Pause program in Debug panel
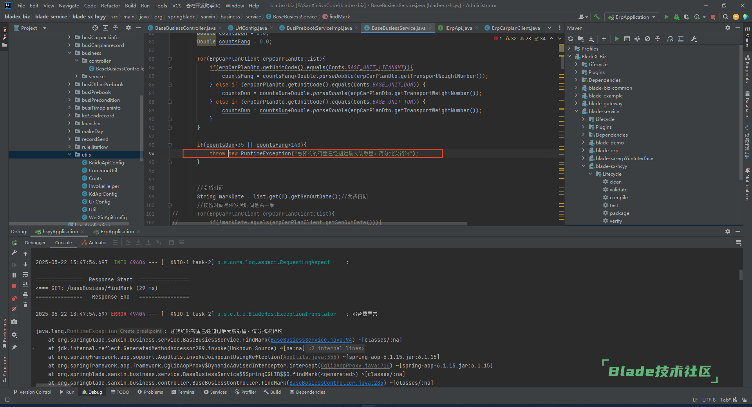The image size is (752, 407). 14,275
